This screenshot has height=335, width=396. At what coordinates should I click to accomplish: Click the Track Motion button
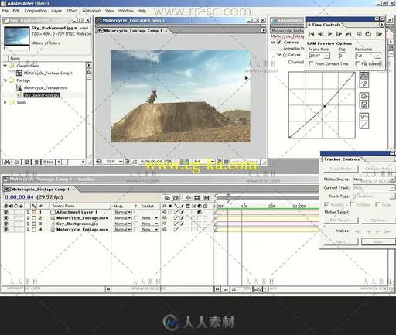coord(341,169)
